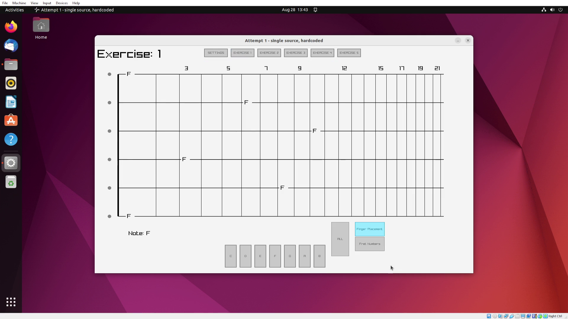Open the clock and calendar dropdown
Screen dimensions: 568x319
point(295,10)
